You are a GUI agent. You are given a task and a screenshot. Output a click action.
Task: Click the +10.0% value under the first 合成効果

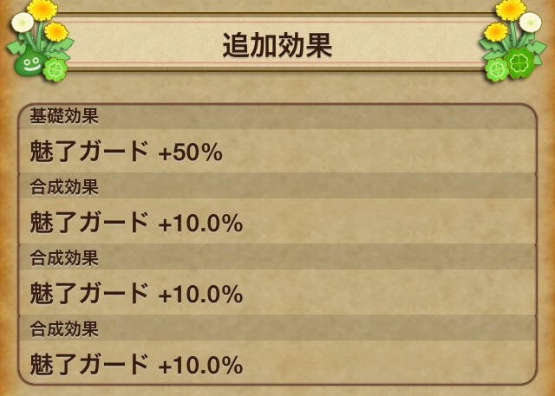pyautogui.click(x=199, y=224)
